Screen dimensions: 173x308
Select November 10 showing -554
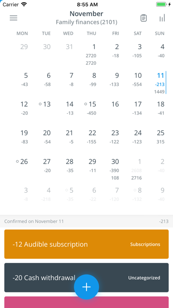click(137, 79)
